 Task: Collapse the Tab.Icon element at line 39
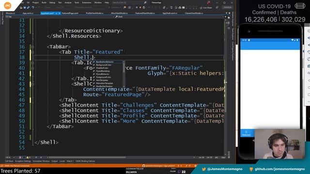tap(32, 63)
